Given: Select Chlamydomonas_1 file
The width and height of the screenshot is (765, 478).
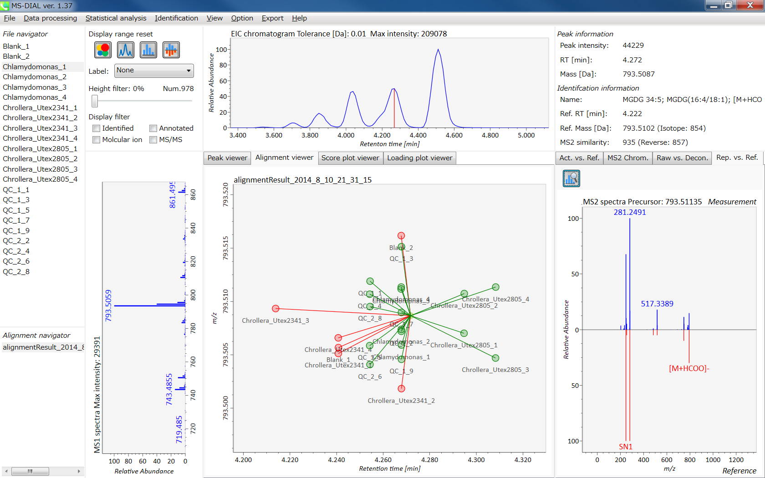Looking at the screenshot, I should click(x=35, y=67).
